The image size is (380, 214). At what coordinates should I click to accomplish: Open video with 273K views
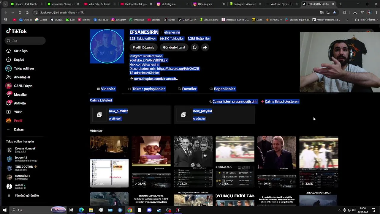(235, 162)
